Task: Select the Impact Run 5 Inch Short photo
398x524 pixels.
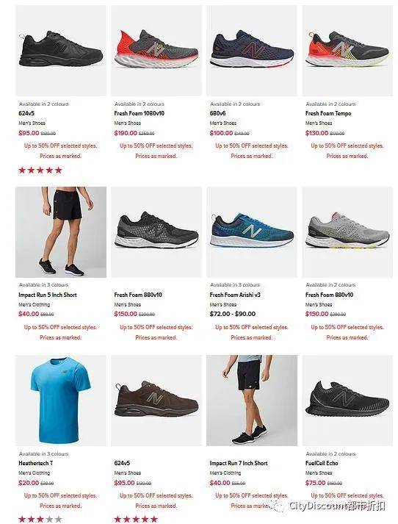Action: point(61,232)
